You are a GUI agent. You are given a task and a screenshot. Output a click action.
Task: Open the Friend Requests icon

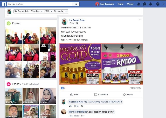tap(139, 4)
